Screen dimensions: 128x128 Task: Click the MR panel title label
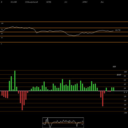(114, 67)
